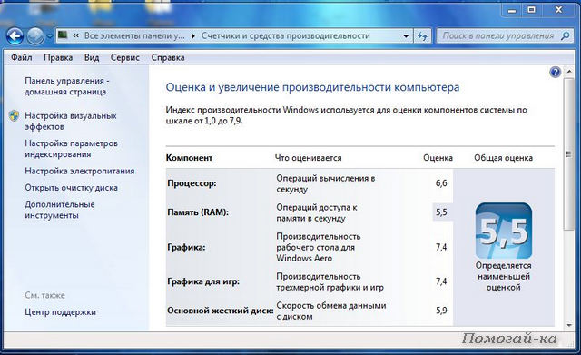Click the 'Графика:' row label
Image resolution: width=581 pixels, height=355 pixels.
click(186, 247)
